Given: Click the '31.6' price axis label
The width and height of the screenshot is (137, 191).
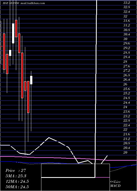Looking at the screenshot, I should 127,21.
